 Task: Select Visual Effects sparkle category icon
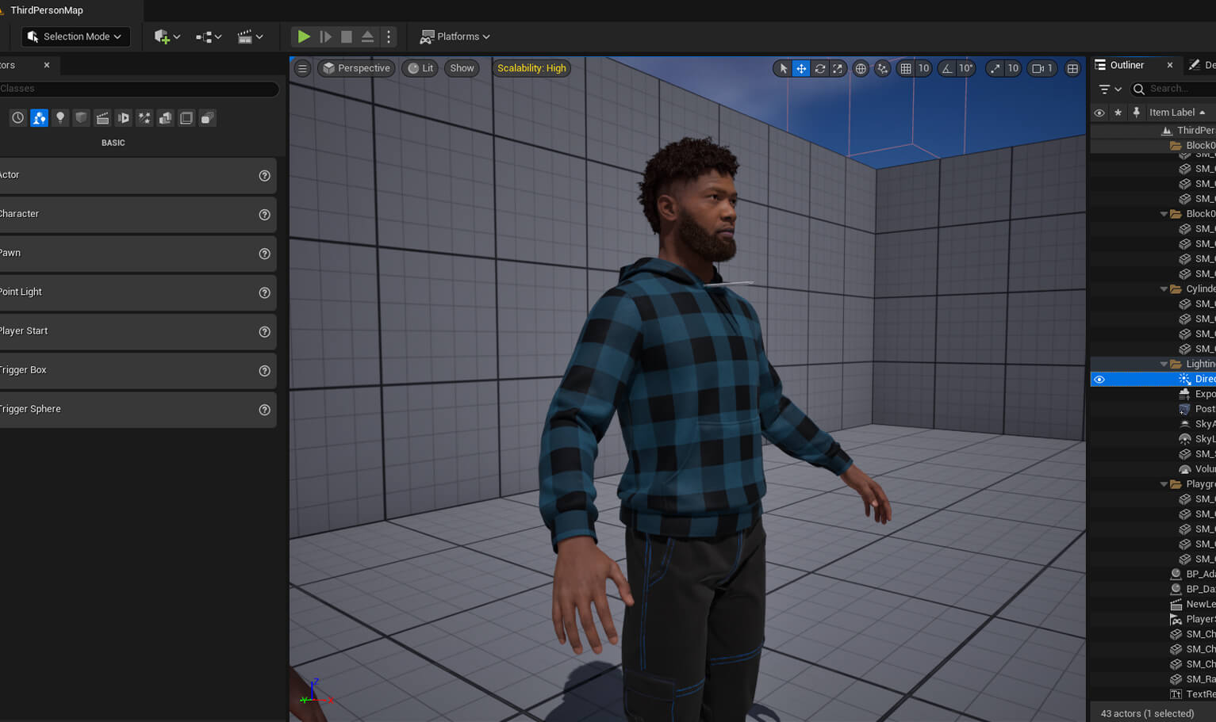click(x=144, y=118)
